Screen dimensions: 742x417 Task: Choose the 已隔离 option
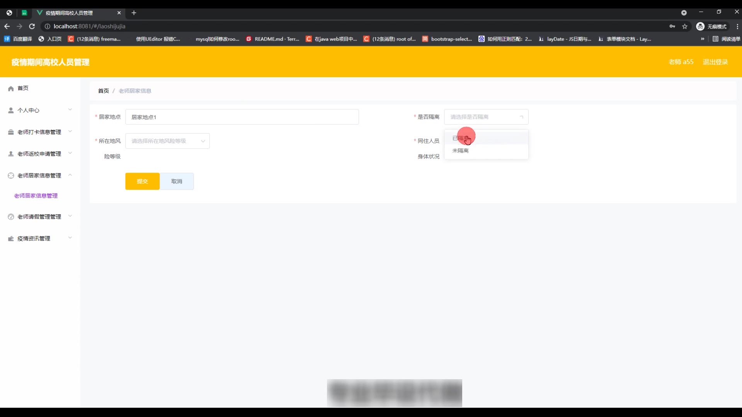pyautogui.click(x=460, y=138)
